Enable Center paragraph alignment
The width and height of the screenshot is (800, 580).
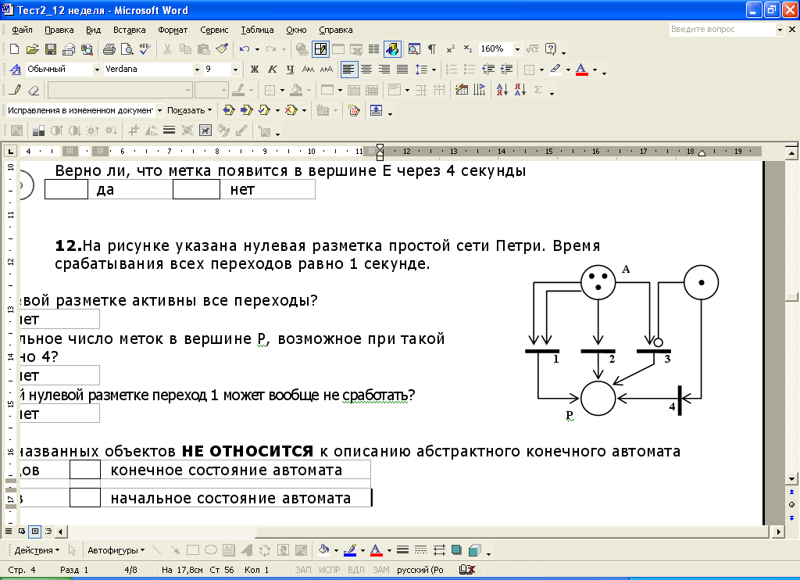tap(366, 70)
